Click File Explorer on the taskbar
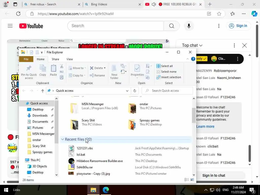 (93, 190)
